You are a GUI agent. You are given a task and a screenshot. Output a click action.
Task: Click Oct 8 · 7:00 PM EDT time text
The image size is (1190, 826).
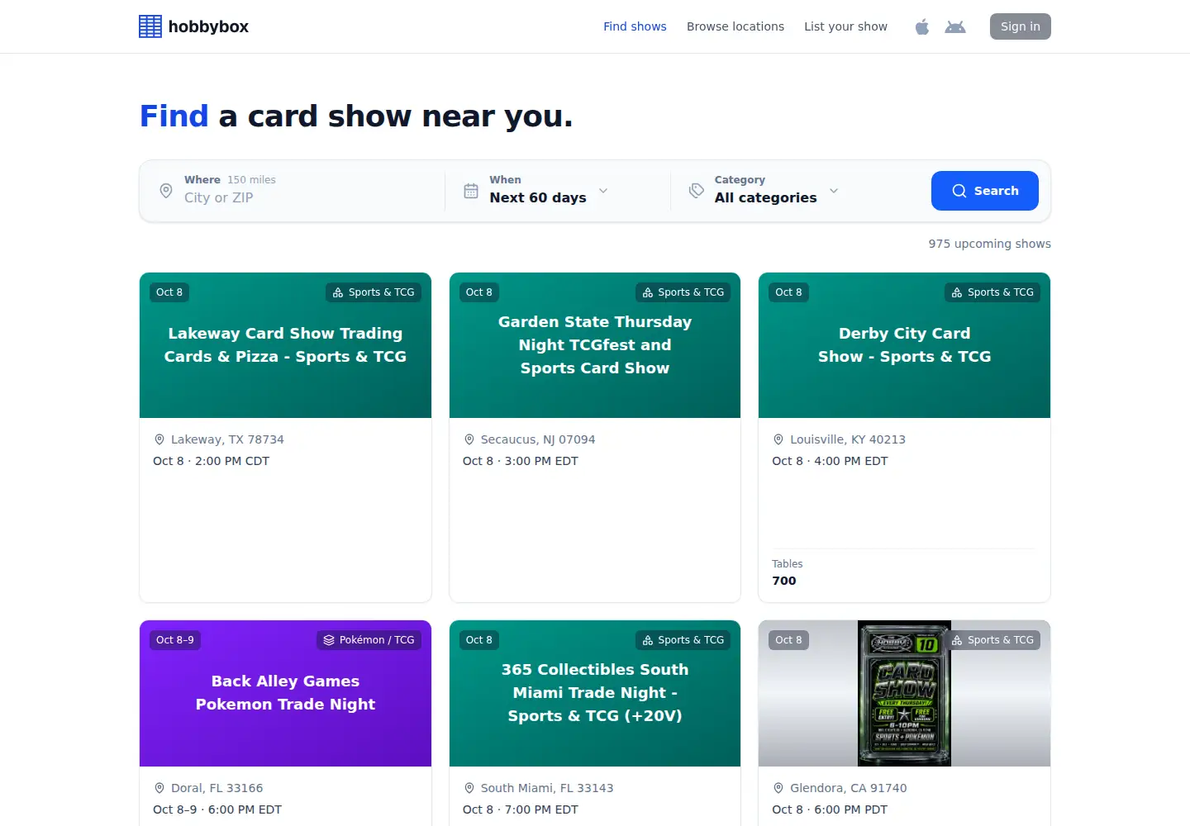pyautogui.click(x=521, y=809)
